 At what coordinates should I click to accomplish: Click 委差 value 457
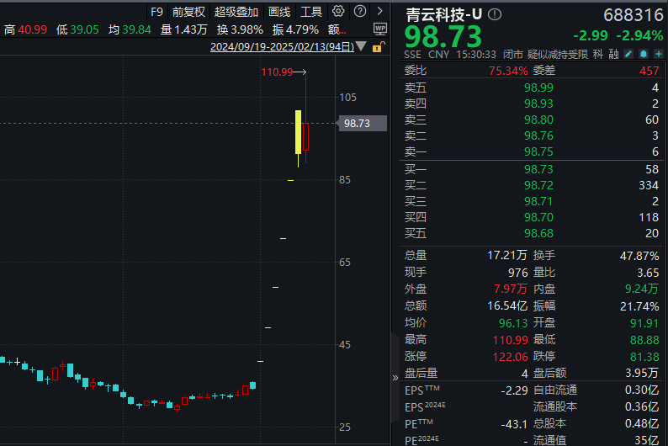[x=649, y=71]
